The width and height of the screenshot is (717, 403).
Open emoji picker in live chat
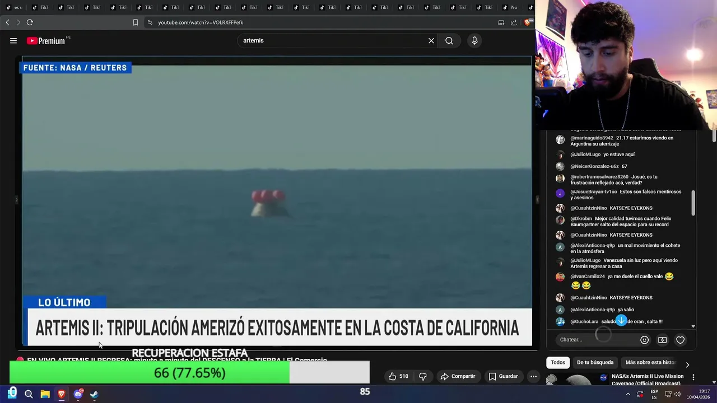click(644, 340)
